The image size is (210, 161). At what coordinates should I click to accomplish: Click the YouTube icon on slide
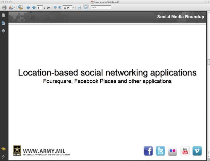(x=185, y=151)
